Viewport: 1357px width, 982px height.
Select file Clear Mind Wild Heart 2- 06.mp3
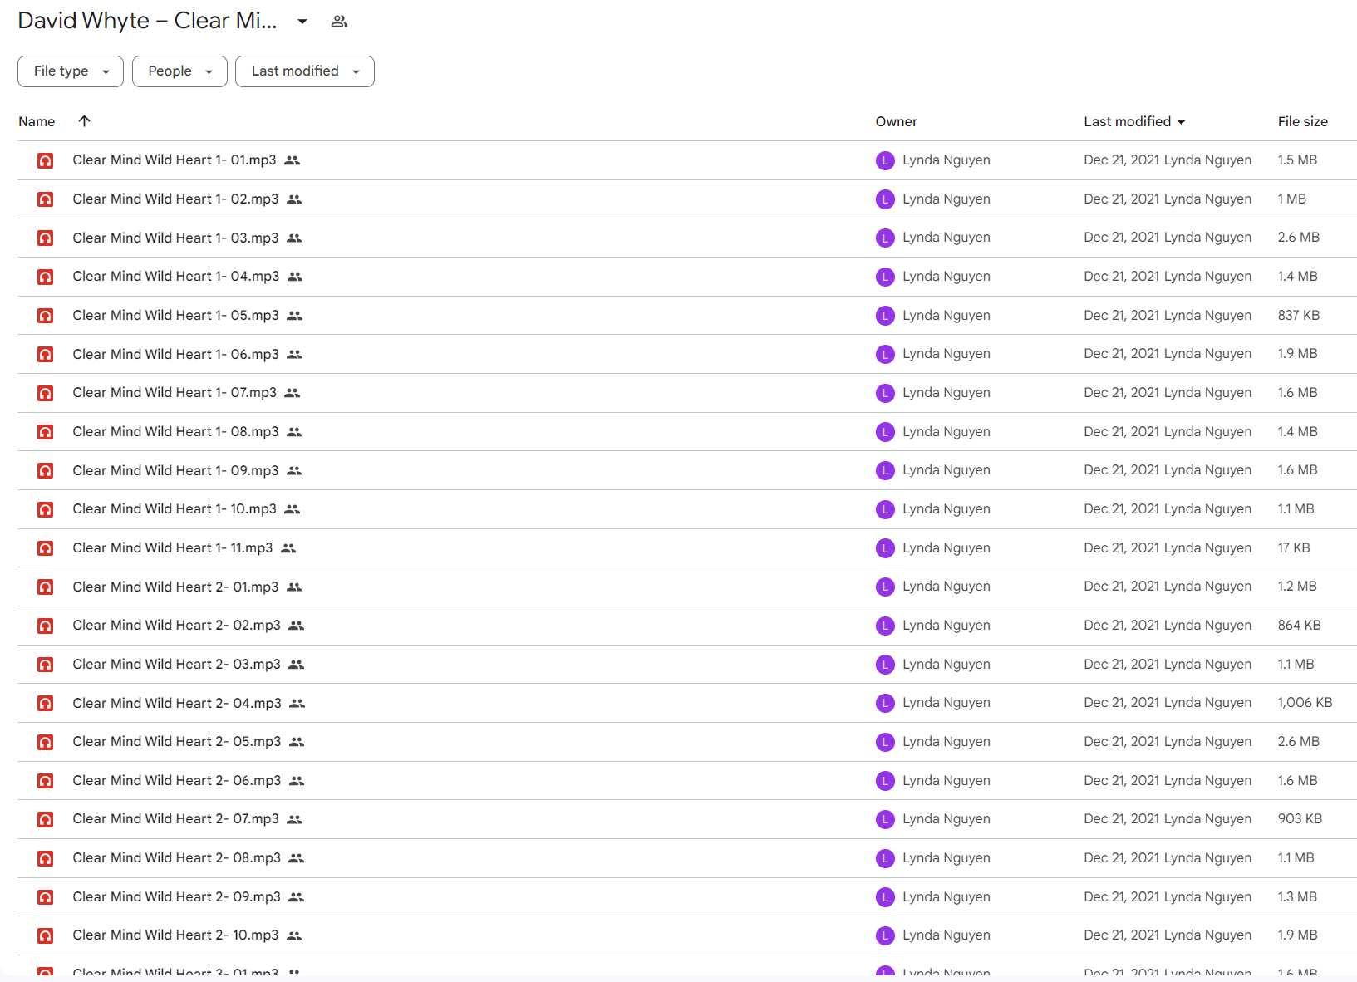tap(687, 781)
